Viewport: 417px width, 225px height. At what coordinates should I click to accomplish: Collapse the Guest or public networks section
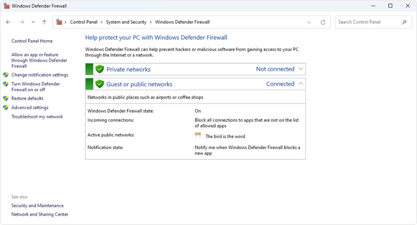click(x=301, y=84)
